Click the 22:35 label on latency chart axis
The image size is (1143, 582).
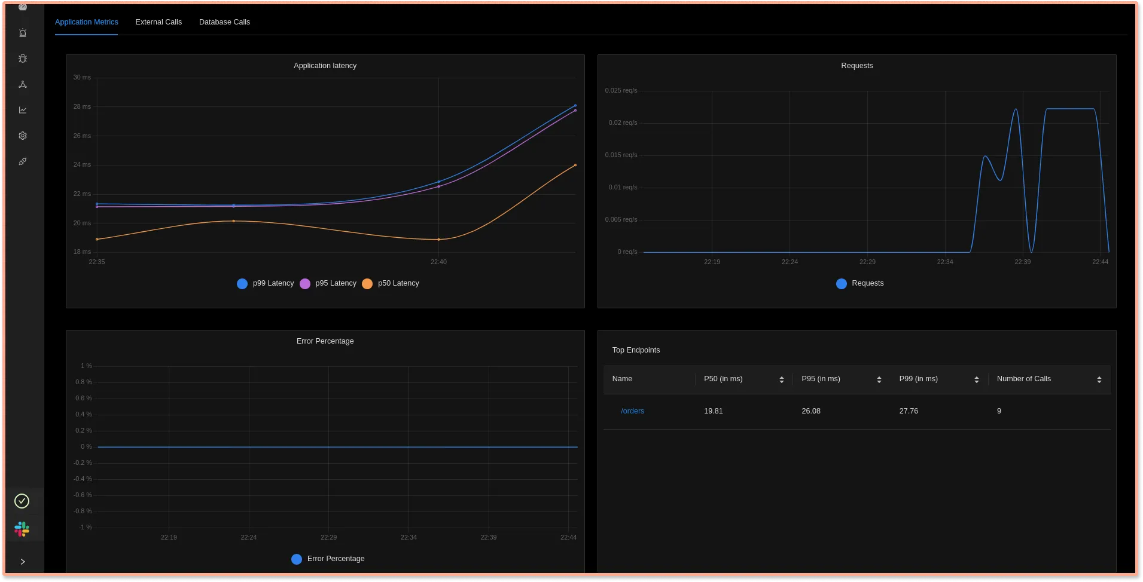click(x=97, y=262)
